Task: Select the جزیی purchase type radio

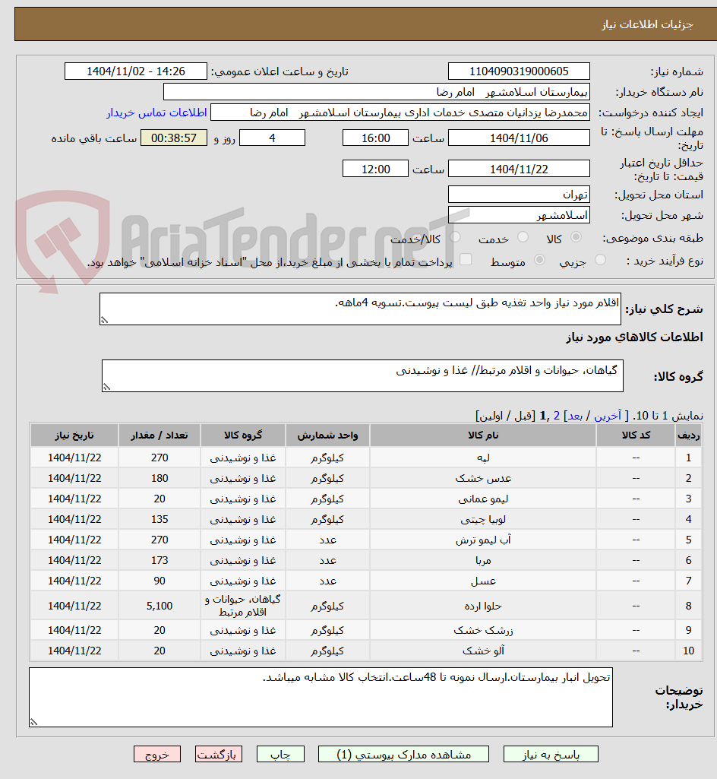Action: pyautogui.click(x=600, y=260)
